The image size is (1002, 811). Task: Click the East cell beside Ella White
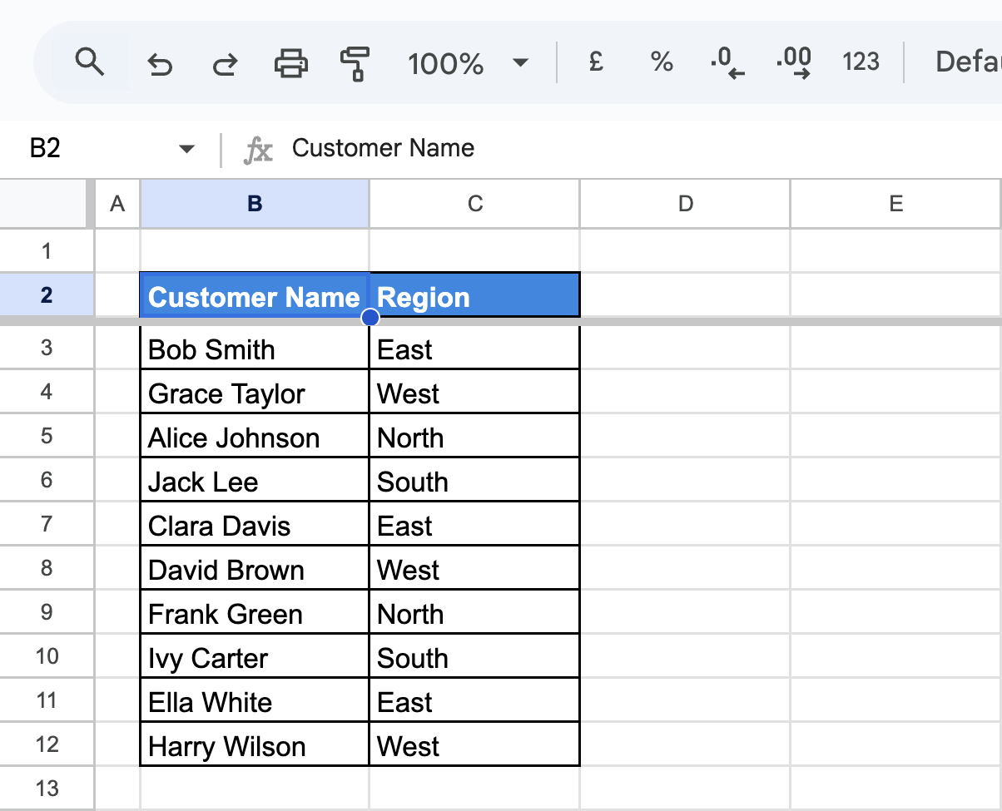(x=474, y=701)
